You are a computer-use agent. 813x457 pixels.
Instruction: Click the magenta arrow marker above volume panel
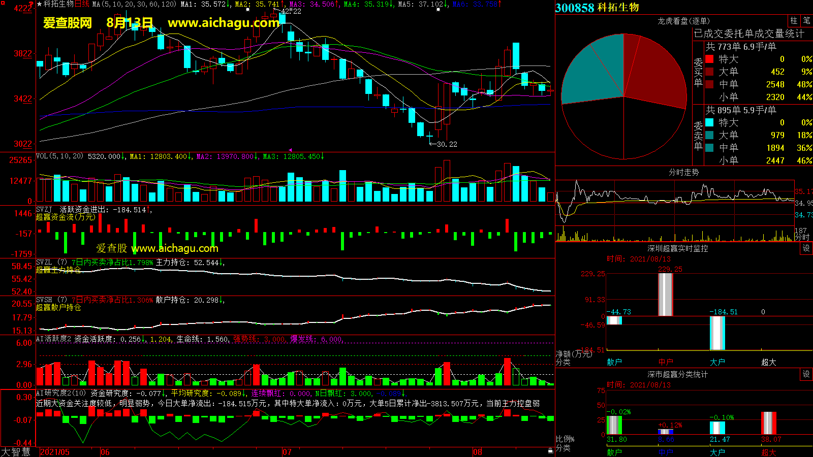(x=290, y=150)
